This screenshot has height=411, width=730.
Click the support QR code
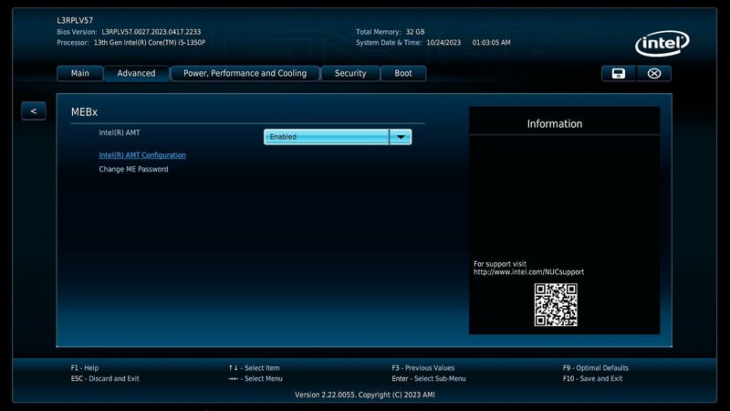556,305
